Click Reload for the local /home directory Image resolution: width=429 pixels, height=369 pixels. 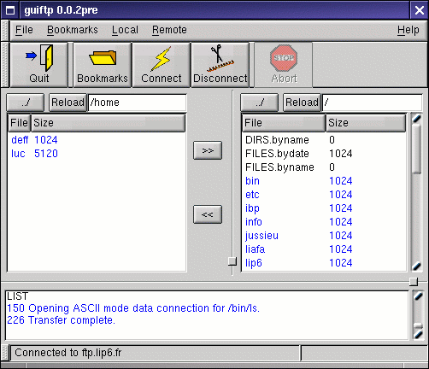point(68,102)
